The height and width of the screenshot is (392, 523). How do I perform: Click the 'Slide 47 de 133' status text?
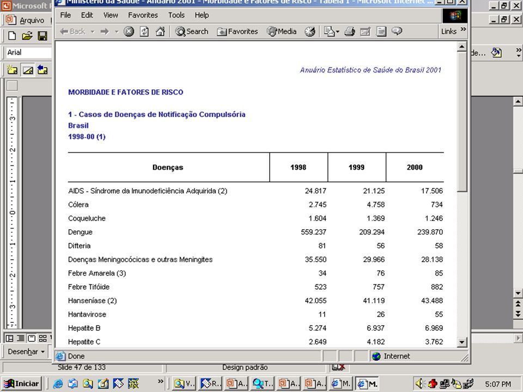[x=81, y=367]
